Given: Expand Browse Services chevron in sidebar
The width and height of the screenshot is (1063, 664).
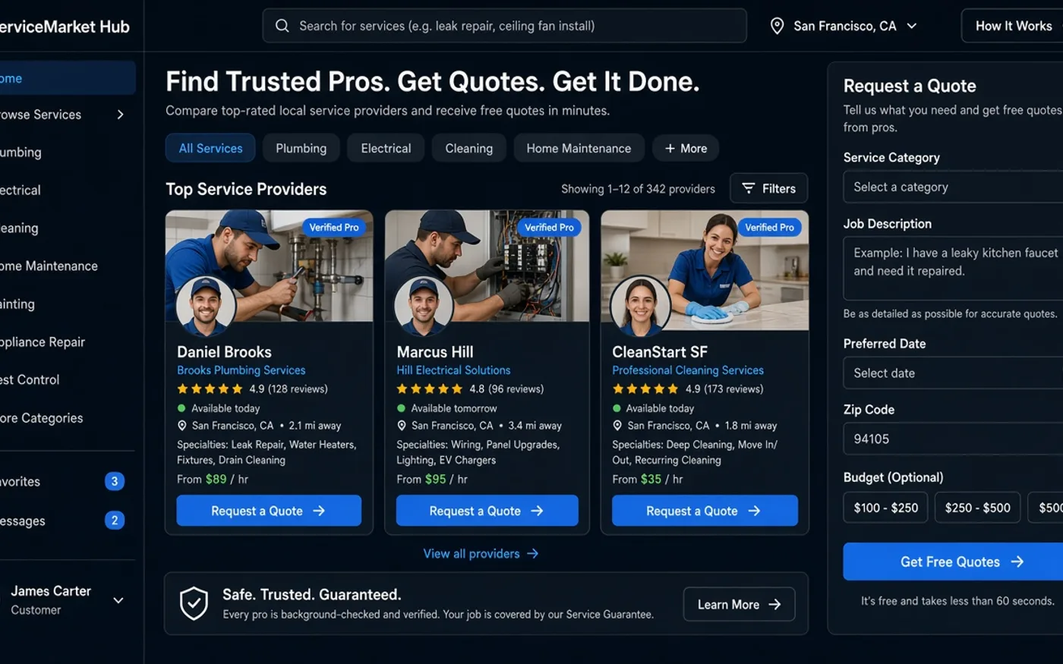Looking at the screenshot, I should pos(120,115).
